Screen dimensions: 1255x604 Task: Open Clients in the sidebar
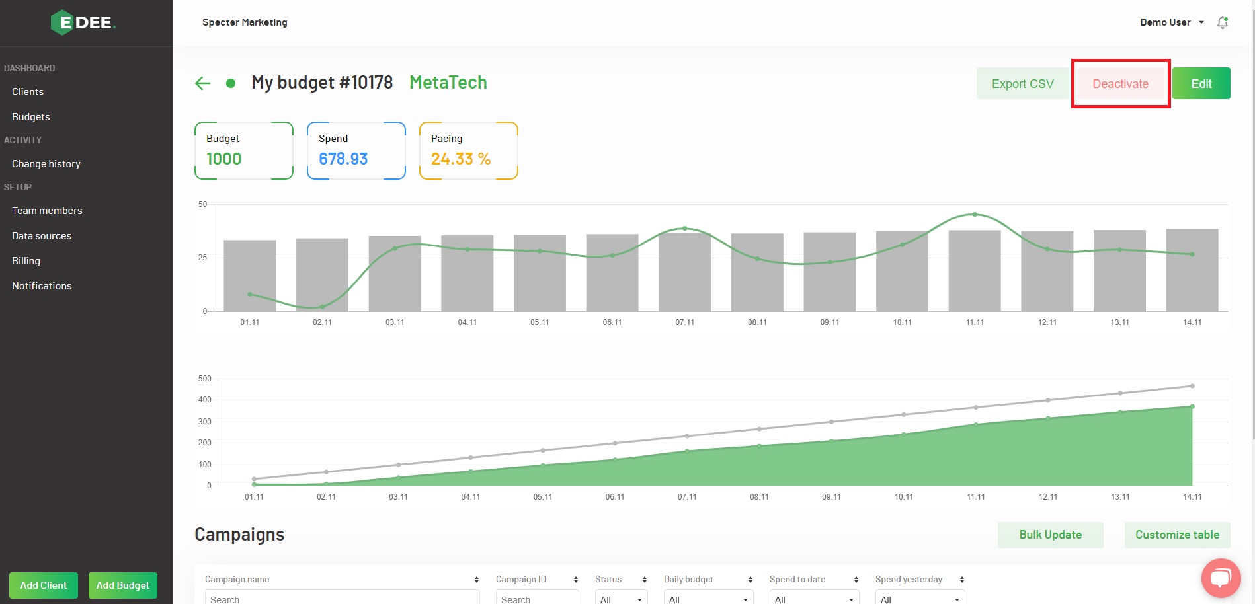[x=28, y=92]
